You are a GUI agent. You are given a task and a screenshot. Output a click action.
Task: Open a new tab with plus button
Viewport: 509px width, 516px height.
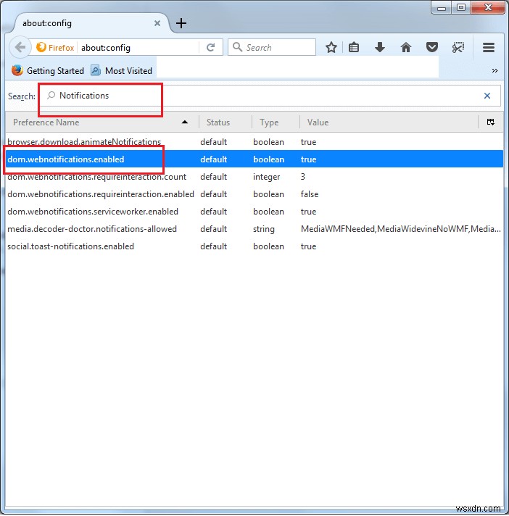[x=181, y=23]
